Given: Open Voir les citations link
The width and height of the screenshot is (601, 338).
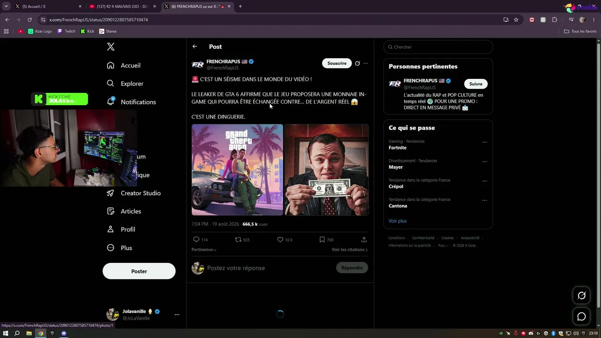Looking at the screenshot, I should pyautogui.click(x=350, y=250).
